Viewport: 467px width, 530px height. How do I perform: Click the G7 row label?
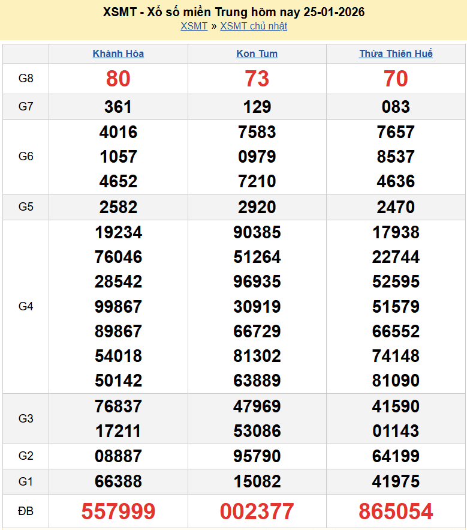(26, 107)
